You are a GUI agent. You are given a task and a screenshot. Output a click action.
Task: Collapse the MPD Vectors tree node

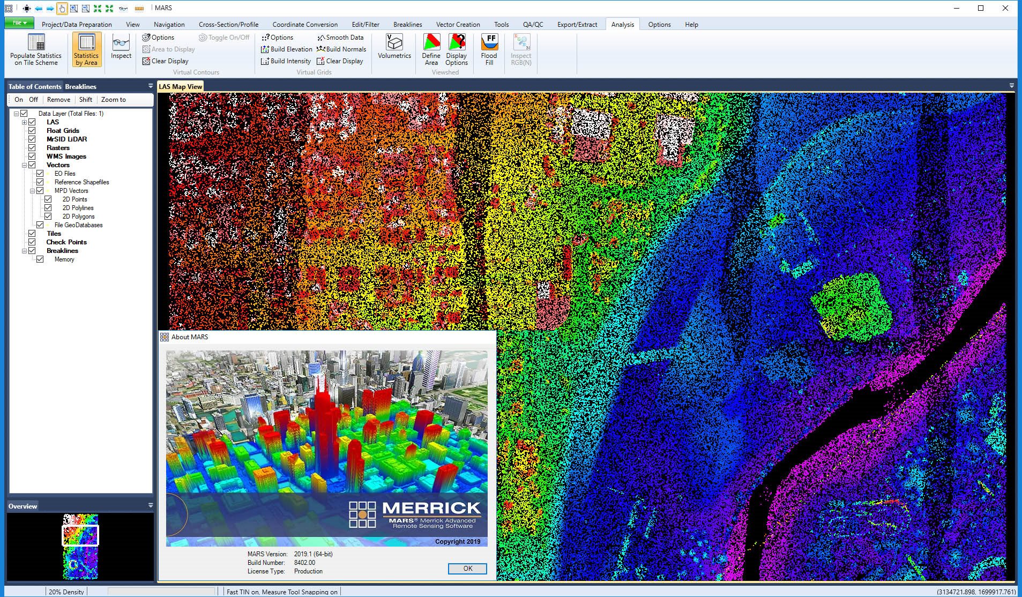coord(32,191)
